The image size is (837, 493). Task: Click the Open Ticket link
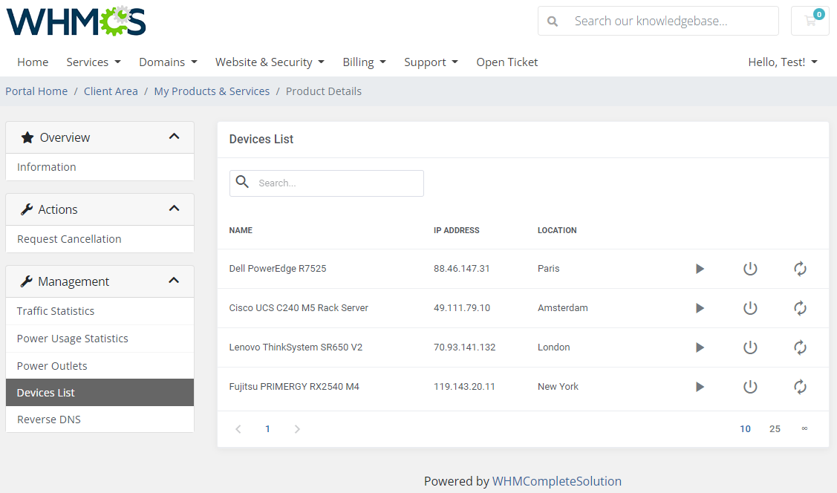coord(507,62)
